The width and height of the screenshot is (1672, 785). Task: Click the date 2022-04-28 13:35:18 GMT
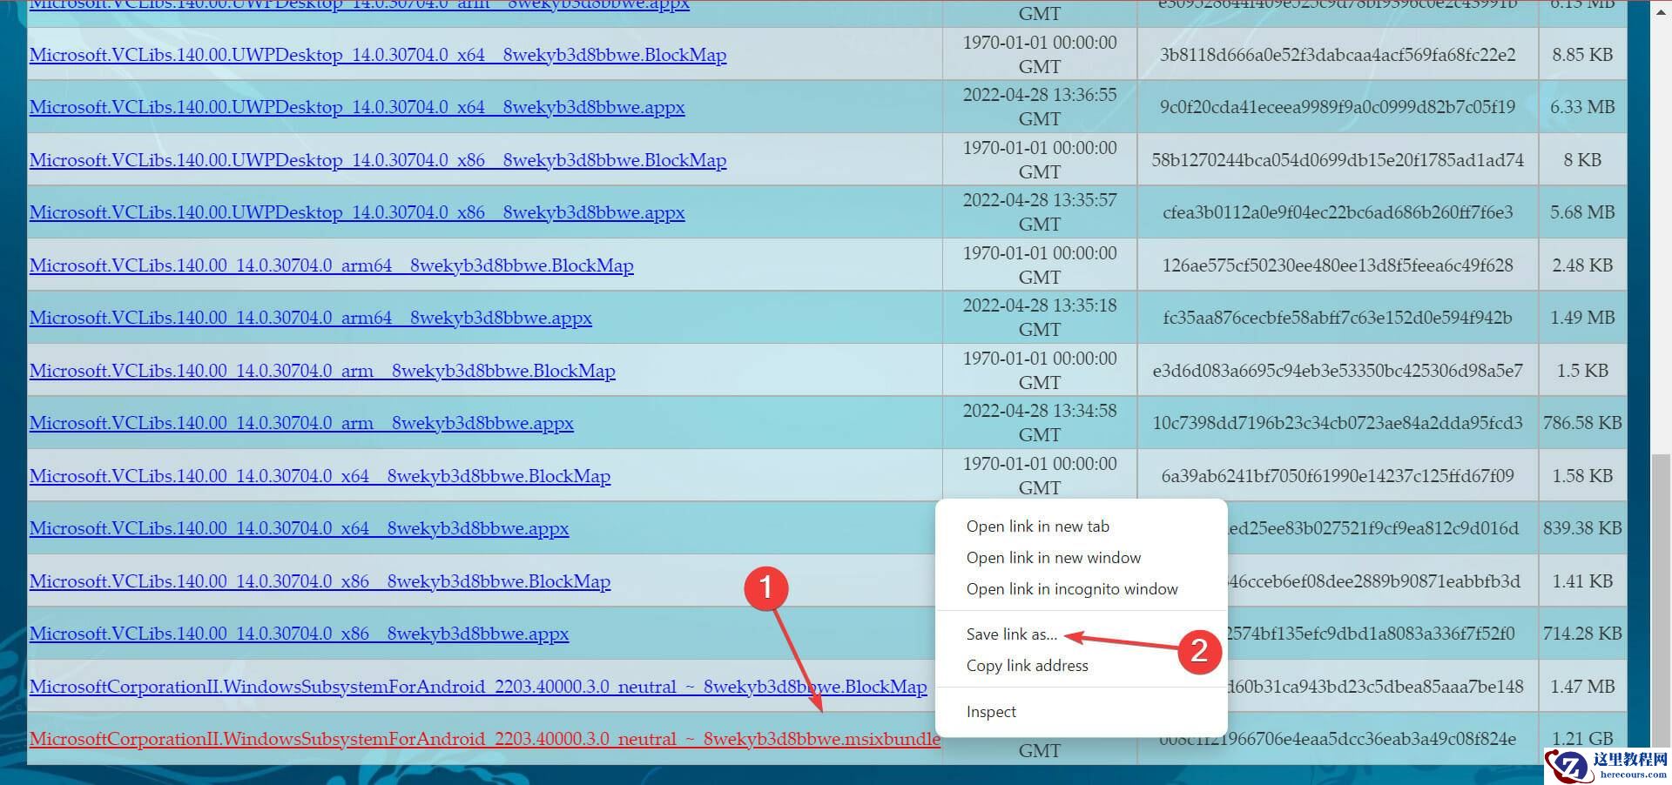click(1040, 318)
